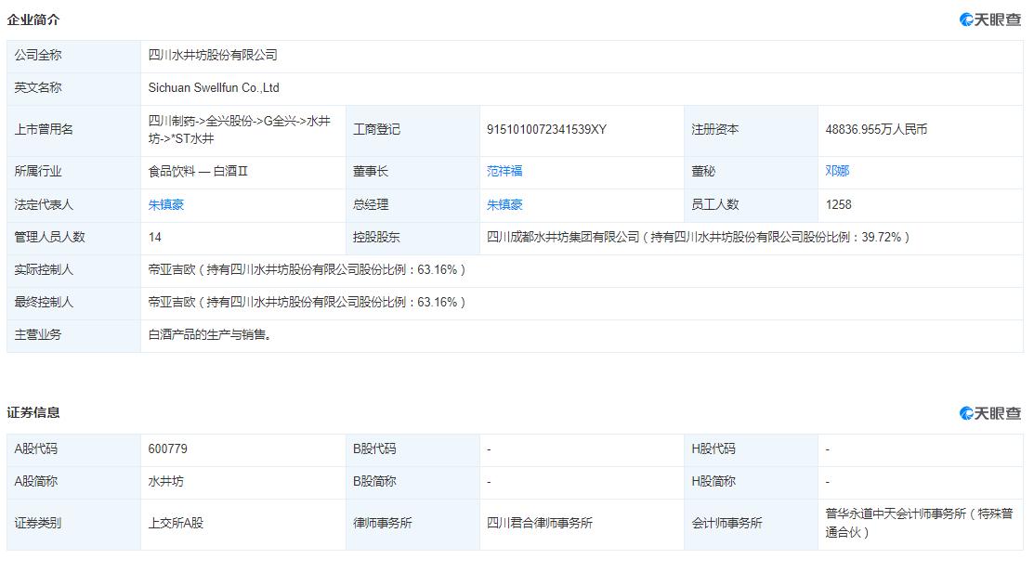Select main business 白酒产品的生产与销售
Screen dimensions: 1034x585
(210, 334)
